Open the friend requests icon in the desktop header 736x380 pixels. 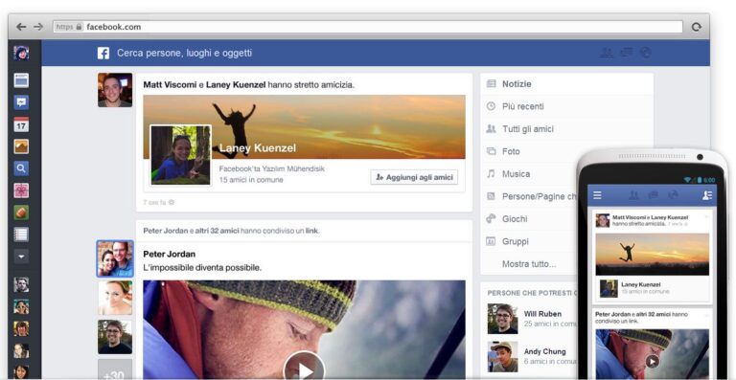pyautogui.click(x=607, y=53)
